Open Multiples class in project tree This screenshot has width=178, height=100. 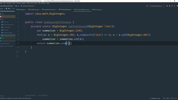(x=5, y=30)
